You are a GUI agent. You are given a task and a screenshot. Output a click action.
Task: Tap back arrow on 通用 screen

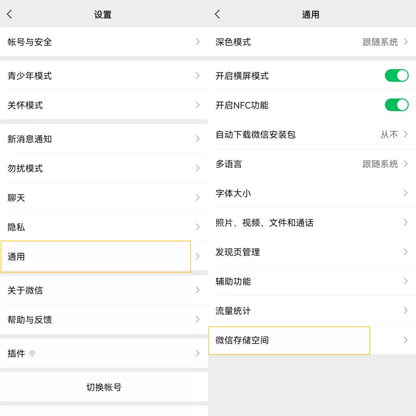pos(218,15)
